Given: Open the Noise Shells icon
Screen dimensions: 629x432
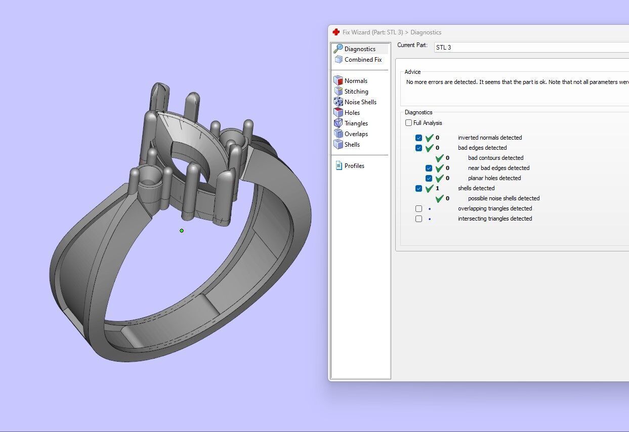Looking at the screenshot, I should [338, 102].
